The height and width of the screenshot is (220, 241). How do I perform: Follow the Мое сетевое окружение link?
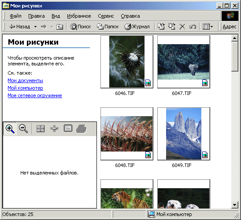(x=35, y=95)
